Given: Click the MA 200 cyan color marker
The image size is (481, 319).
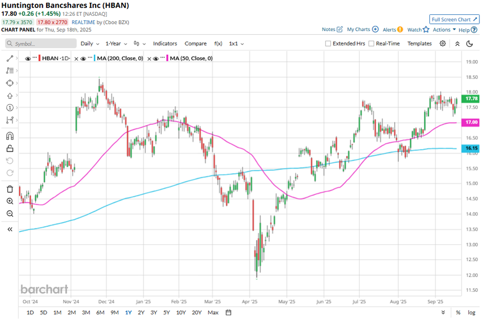Looking at the screenshot, I should coord(95,58).
